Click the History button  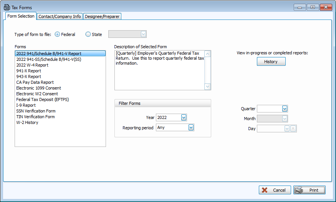(271, 62)
